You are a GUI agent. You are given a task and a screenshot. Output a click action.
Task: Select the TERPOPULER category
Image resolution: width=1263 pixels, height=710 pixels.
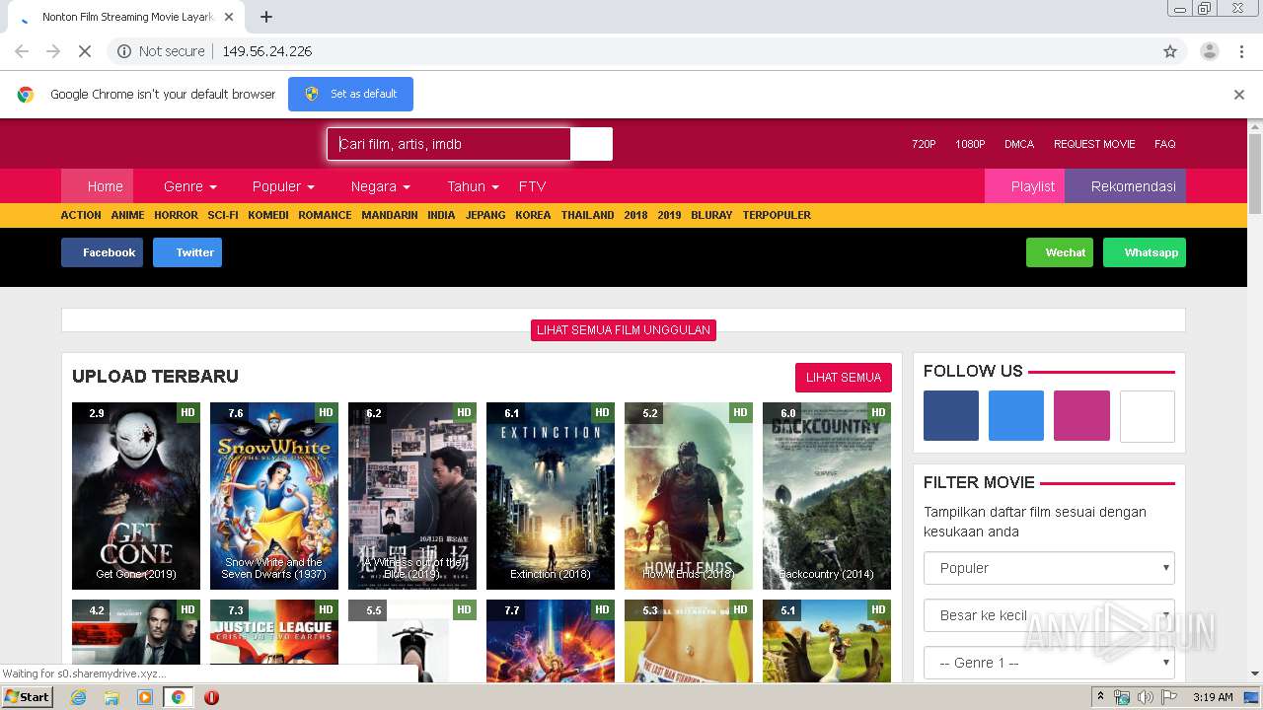(x=777, y=215)
